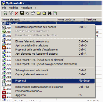Choose Ridimensiona automaticamente le colonne
Screen dimensions: 103x102
tap(53, 87)
